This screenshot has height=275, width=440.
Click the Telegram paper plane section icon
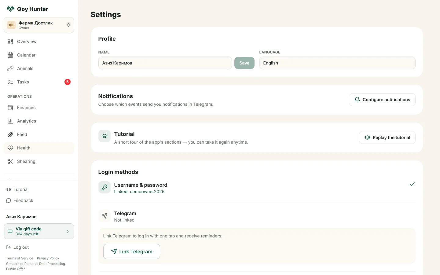point(105,216)
